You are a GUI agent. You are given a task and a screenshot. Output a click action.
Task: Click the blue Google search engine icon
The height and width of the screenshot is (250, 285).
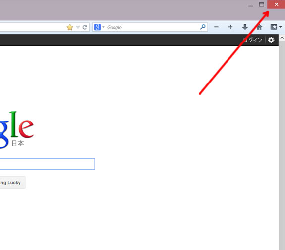click(97, 27)
